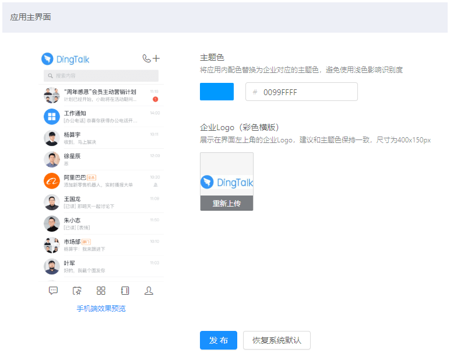Open the DING tab icon in bottom bar
Viewport: 450px width, 356px height.
coord(77,291)
